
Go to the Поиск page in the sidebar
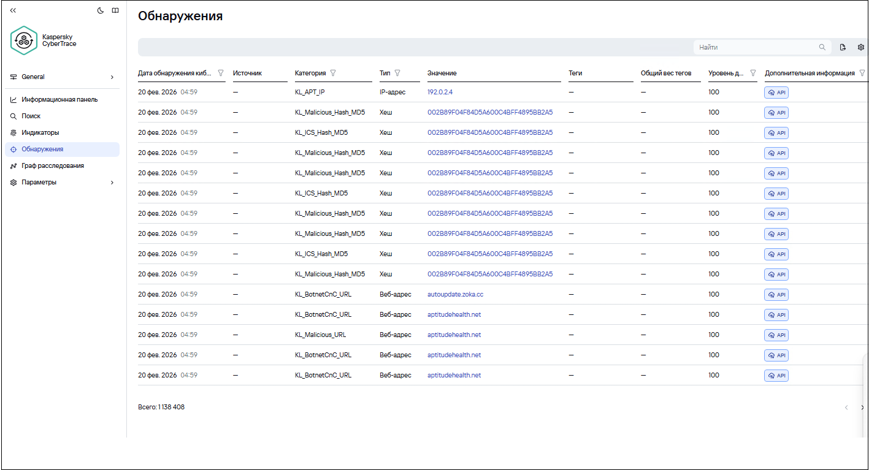(x=63, y=116)
